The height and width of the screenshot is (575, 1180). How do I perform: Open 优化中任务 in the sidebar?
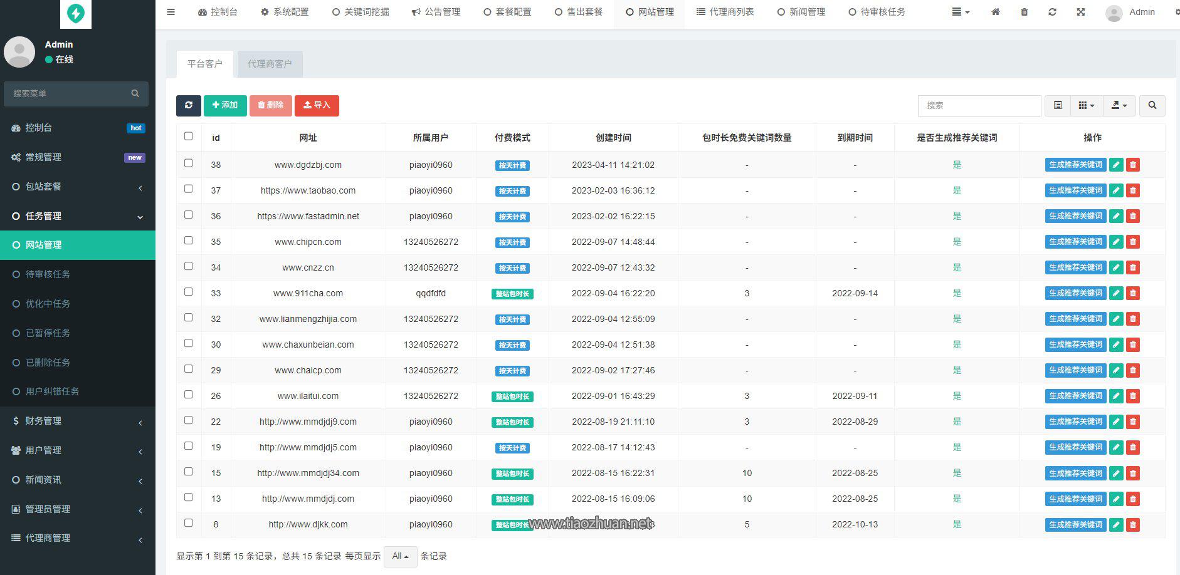(x=78, y=304)
